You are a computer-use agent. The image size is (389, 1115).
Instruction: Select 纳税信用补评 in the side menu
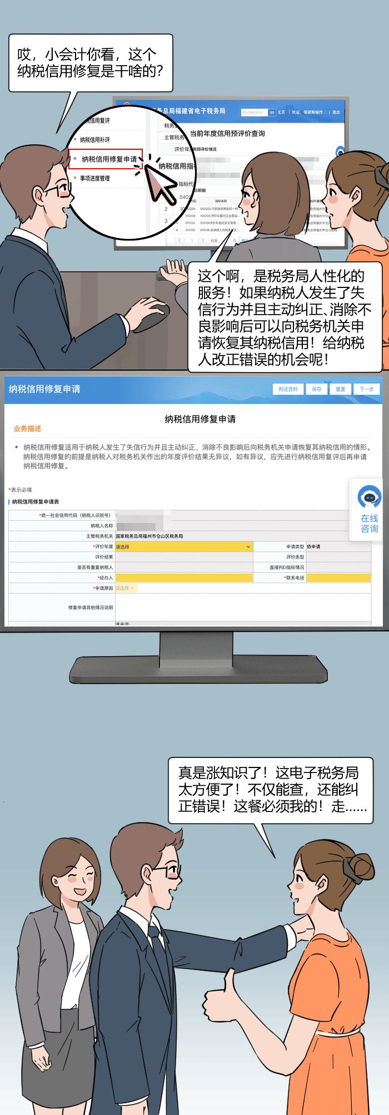click(94, 139)
